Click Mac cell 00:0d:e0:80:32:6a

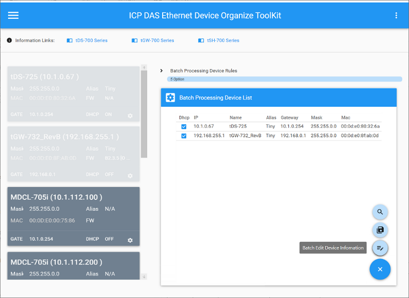[x=360, y=126]
